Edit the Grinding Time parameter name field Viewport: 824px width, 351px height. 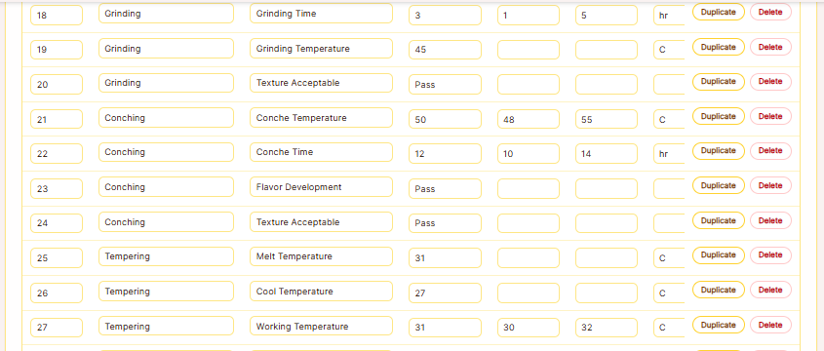point(321,14)
